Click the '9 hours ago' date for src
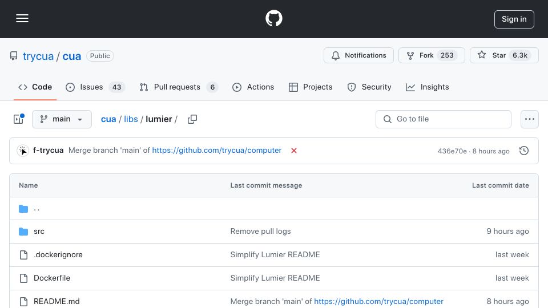548x308 pixels. [x=507, y=231]
